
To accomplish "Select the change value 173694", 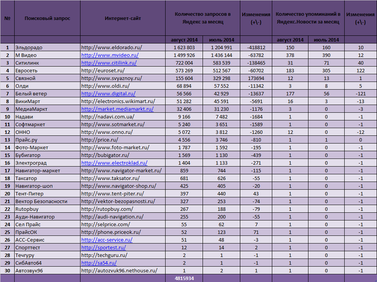I will click(256, 78).
